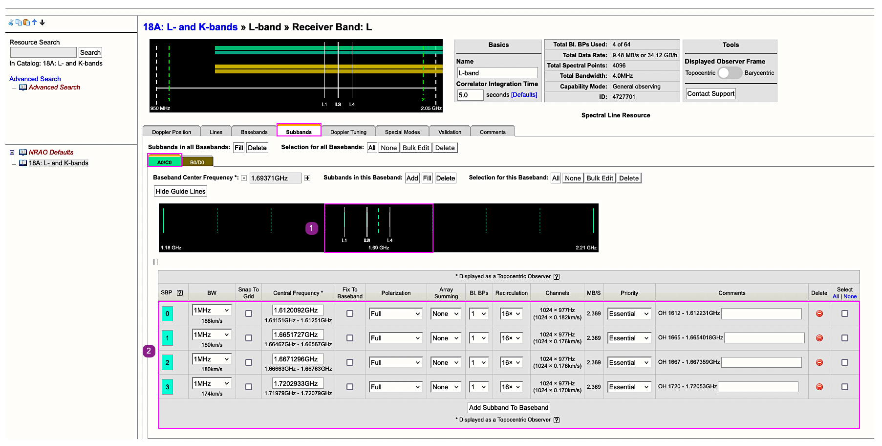Click the Contact Support button
Screen dimensions: 882x446
coord(710,93)
